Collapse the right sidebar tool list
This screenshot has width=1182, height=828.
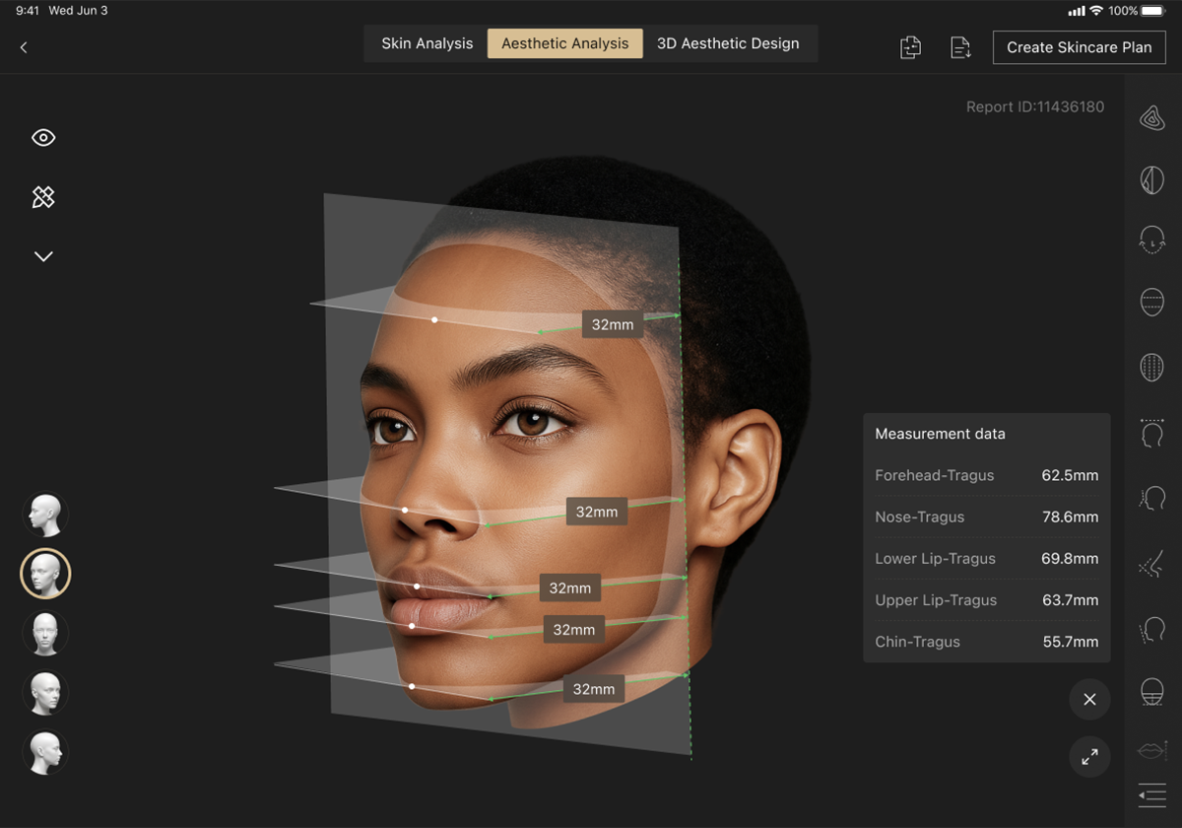pos(1151,794)
